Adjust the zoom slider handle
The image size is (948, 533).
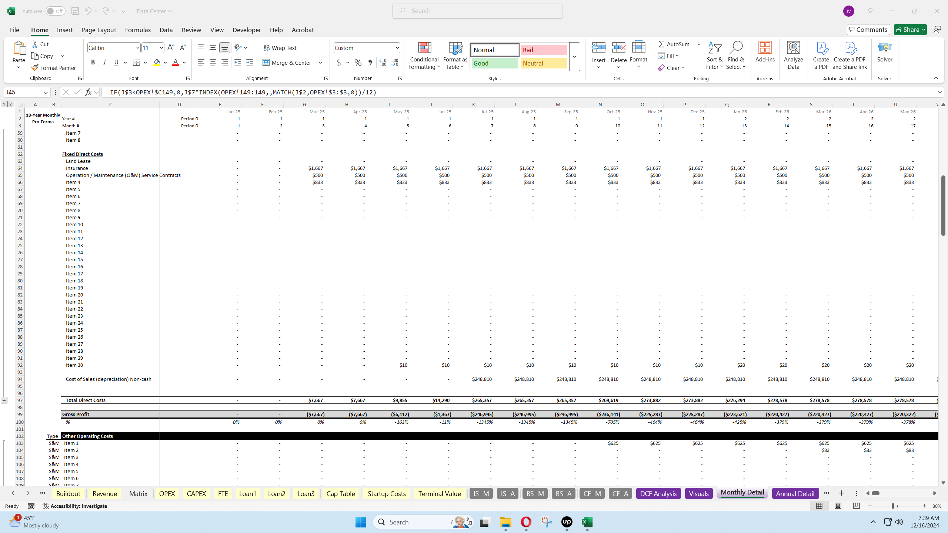pyautogui.click(x=893, y=506)
